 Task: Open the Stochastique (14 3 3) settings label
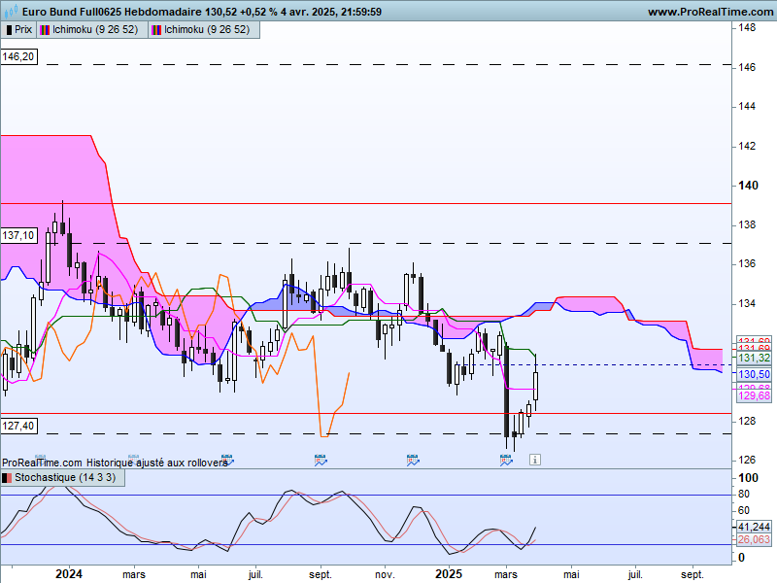[x=62, y=477]
